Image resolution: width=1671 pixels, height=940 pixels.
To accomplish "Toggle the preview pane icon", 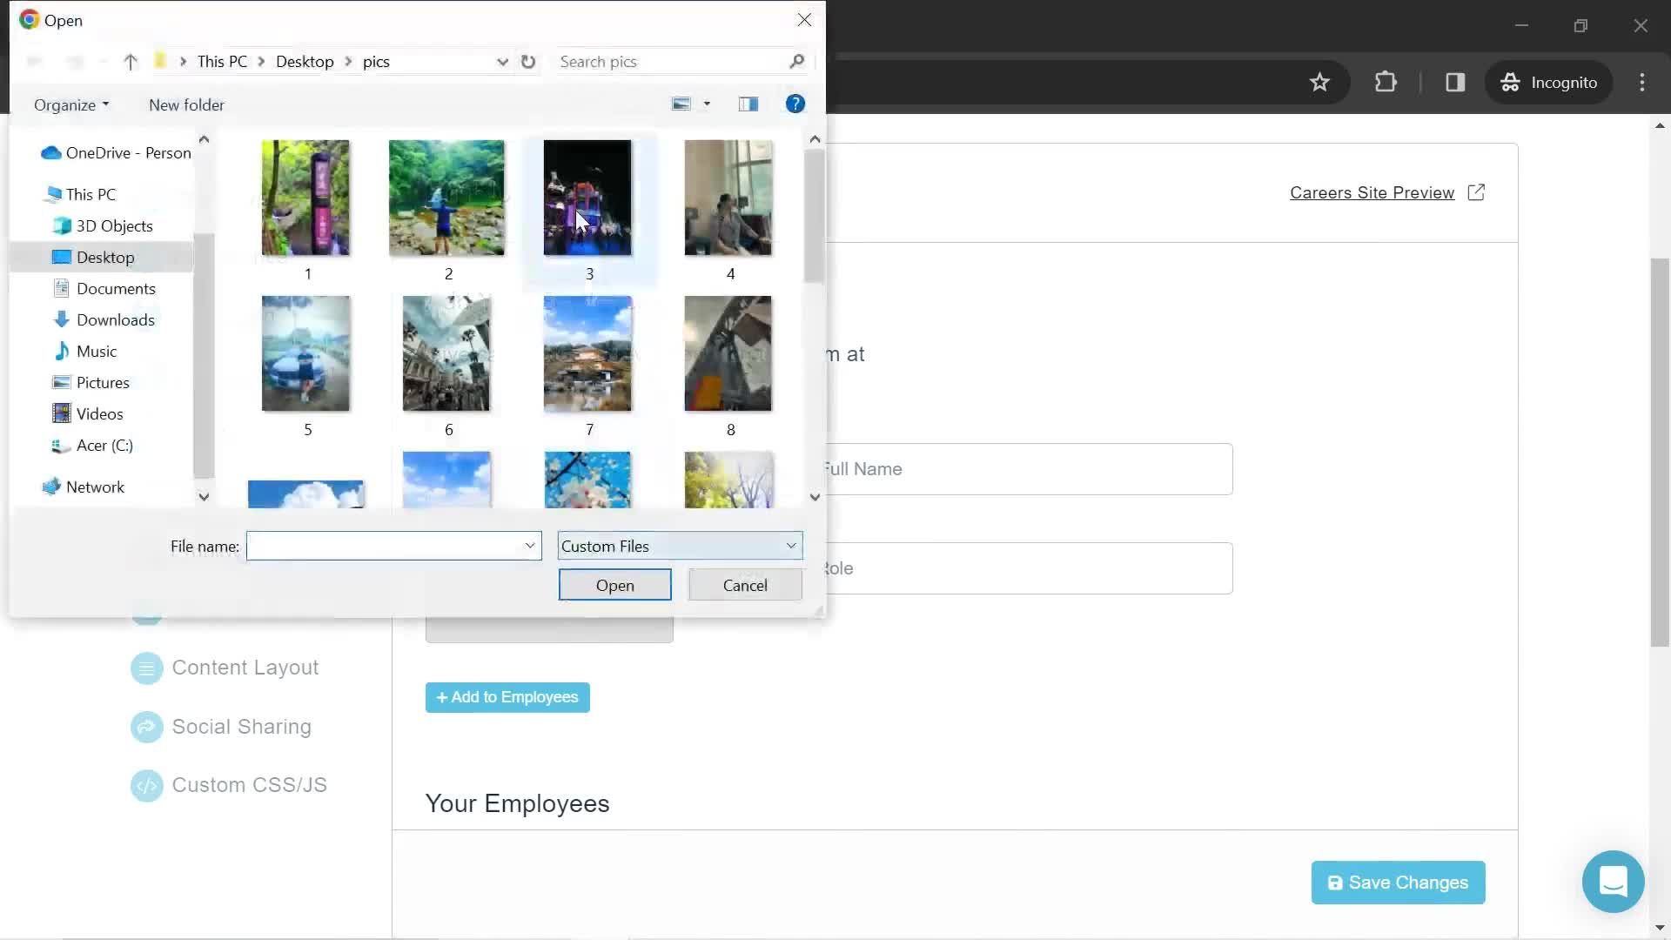I will (747, 104).
